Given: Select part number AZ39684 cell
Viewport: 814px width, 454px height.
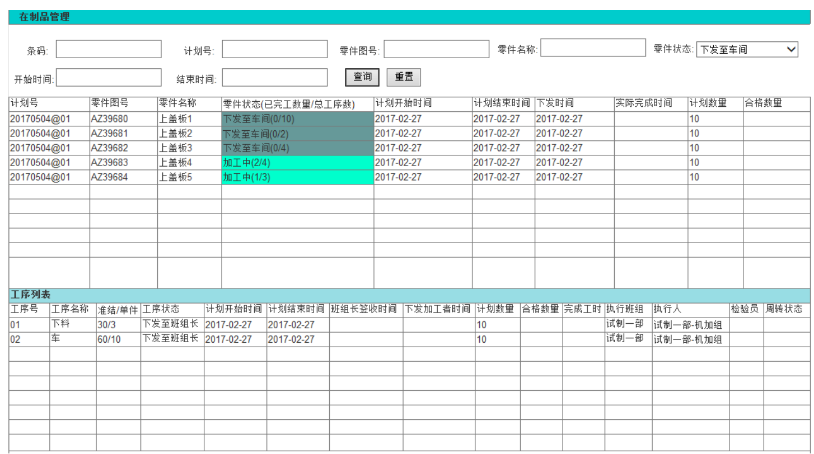Looking at the screenshot, I should pos(123,177).
